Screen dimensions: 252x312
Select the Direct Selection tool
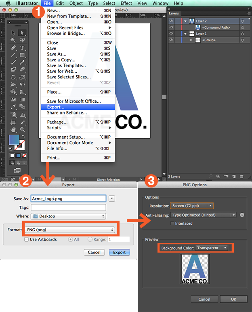pos(22,33)
